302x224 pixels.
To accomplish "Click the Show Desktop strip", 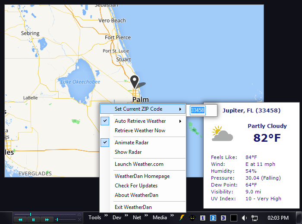I will (299, 218).
